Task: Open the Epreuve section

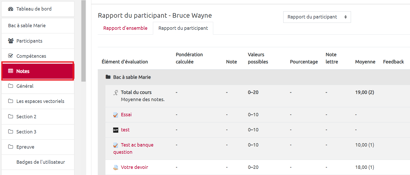Action: point(25,147)
